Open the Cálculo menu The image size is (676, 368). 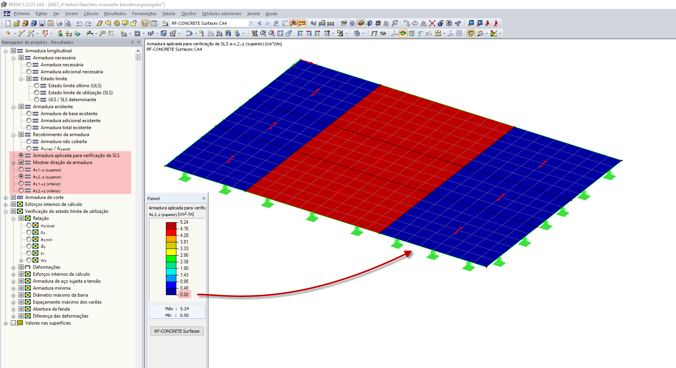pos(91,14)
